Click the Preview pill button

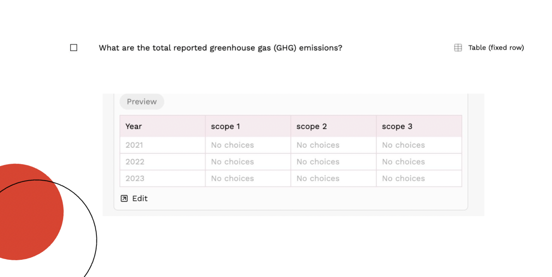click(x=142, y=102)
